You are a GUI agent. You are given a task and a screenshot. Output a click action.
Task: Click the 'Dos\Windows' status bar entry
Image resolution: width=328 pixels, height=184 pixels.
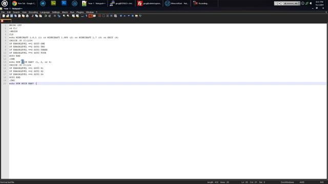coord(287,182)
